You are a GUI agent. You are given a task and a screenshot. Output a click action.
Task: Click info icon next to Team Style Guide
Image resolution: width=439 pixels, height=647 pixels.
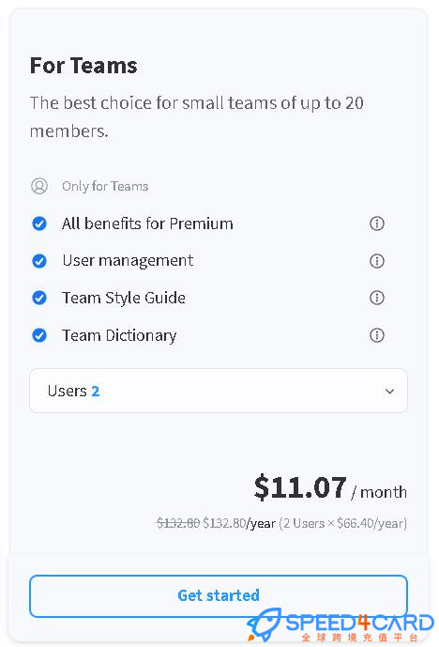[x=377, y=298]
